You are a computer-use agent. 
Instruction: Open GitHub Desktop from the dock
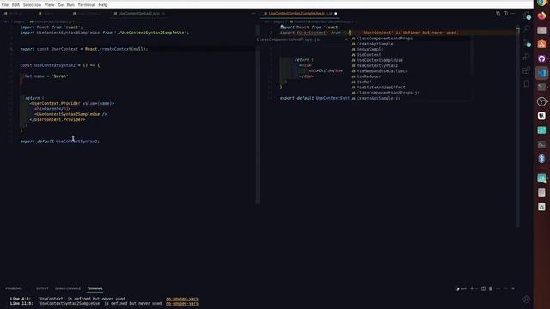[x=541, y=58]
